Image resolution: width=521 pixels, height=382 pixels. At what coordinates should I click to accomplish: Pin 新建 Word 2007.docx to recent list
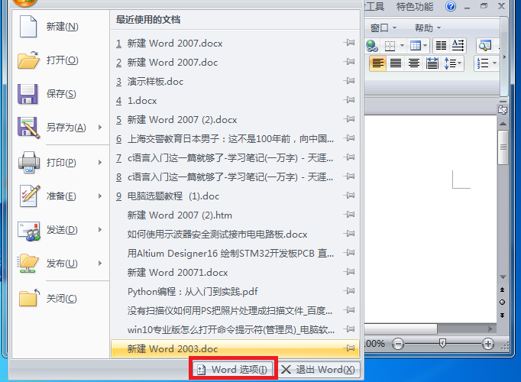click(349, 44)
